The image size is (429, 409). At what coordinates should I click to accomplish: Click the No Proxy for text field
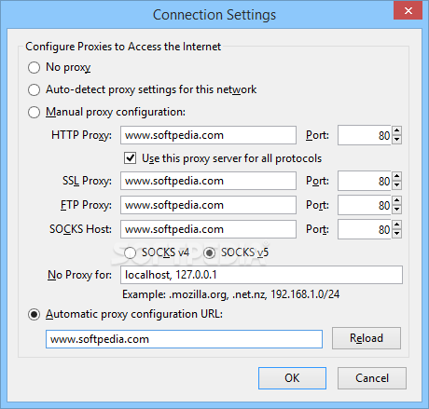tap(261, 275)
